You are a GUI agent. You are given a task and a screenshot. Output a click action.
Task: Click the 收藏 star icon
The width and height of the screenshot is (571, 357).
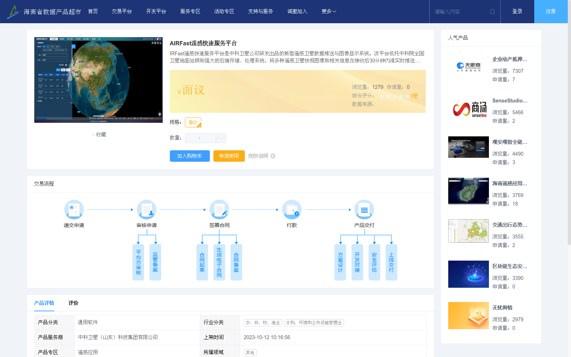(x=94, y=135)
